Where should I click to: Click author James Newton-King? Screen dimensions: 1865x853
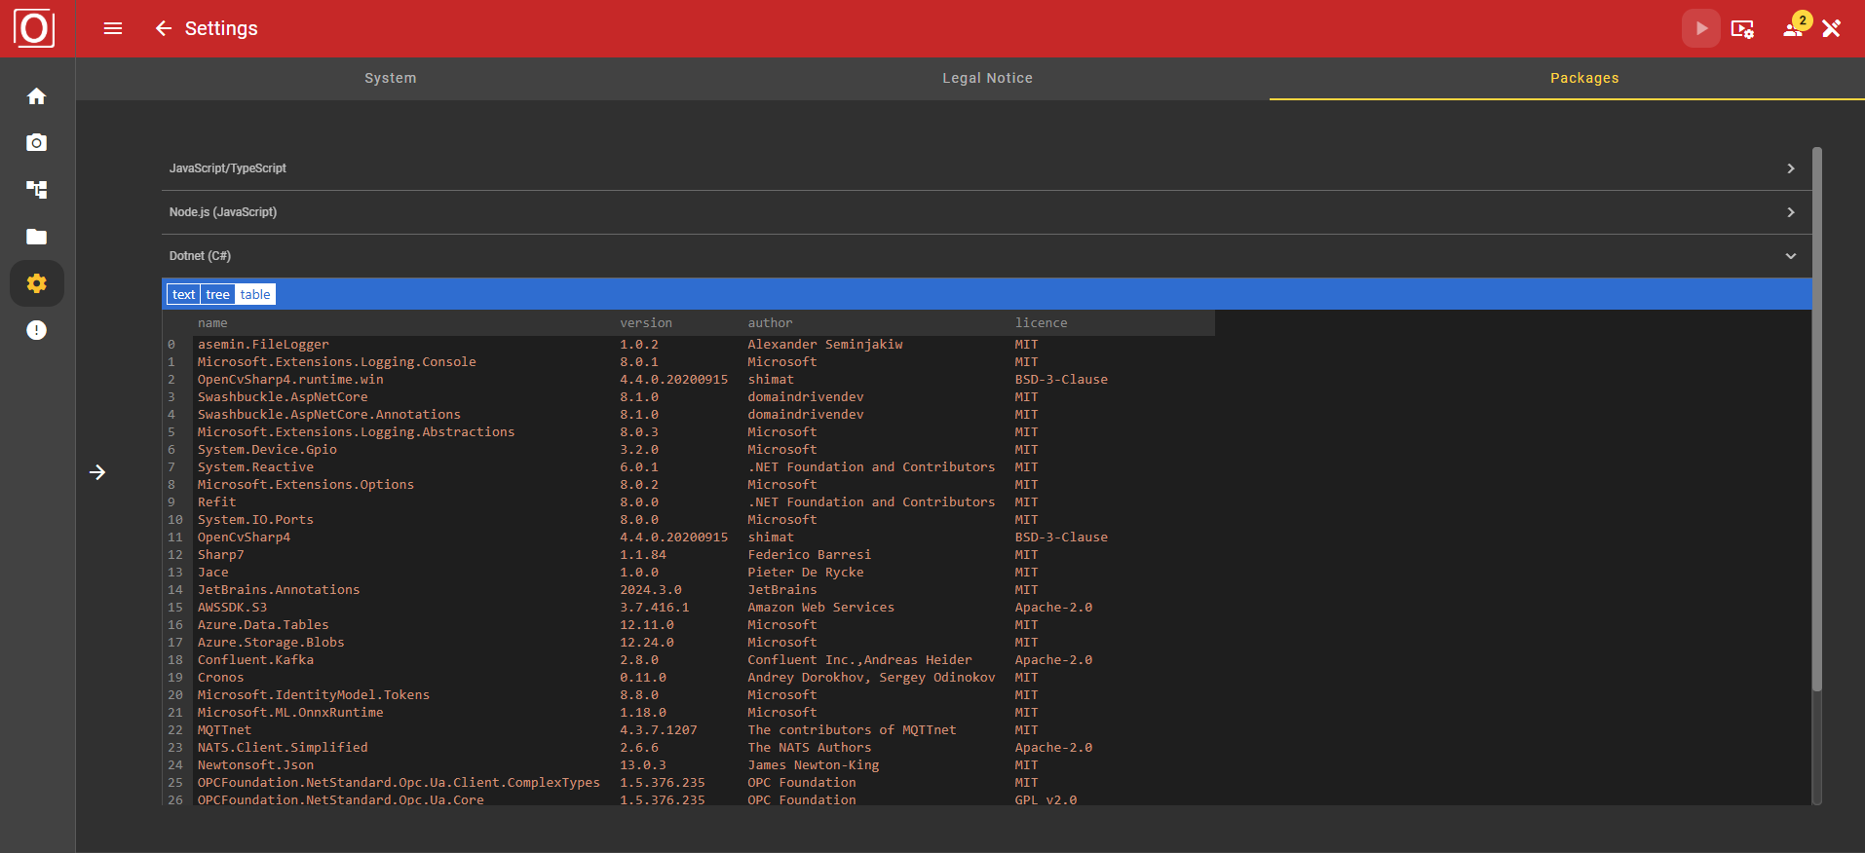814,765
